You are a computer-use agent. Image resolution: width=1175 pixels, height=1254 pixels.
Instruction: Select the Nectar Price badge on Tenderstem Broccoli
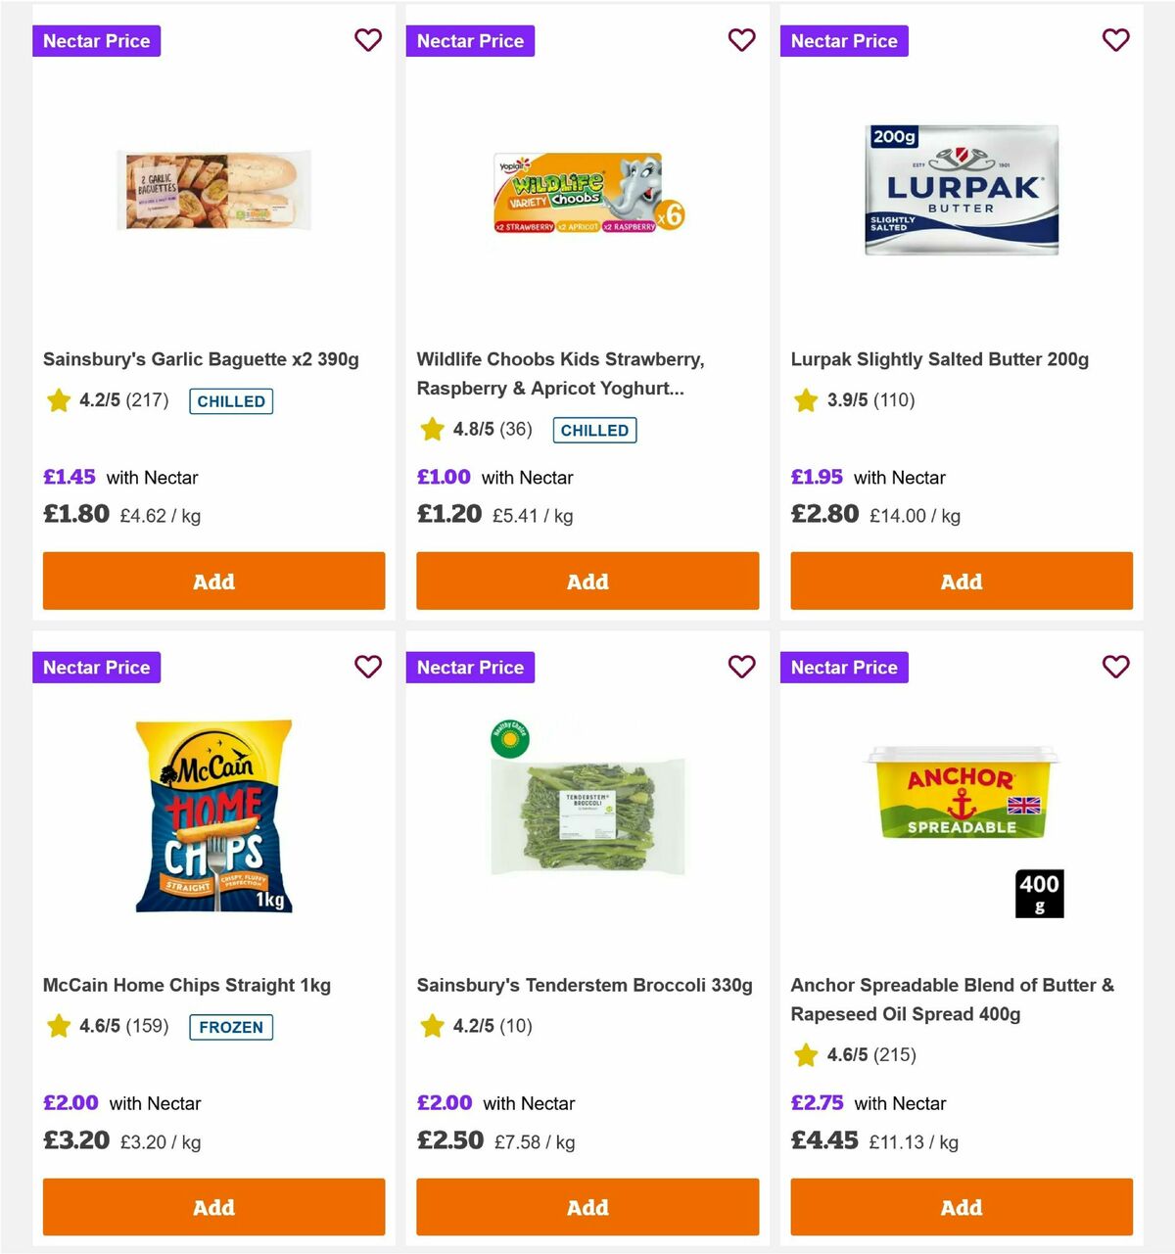point(470,667)
